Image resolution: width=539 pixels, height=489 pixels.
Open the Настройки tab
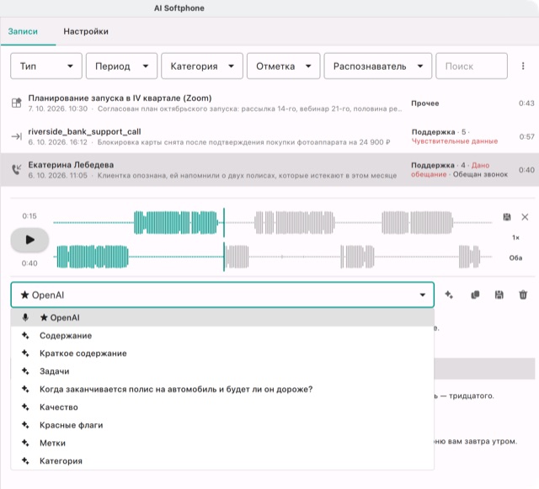point(86,31)
